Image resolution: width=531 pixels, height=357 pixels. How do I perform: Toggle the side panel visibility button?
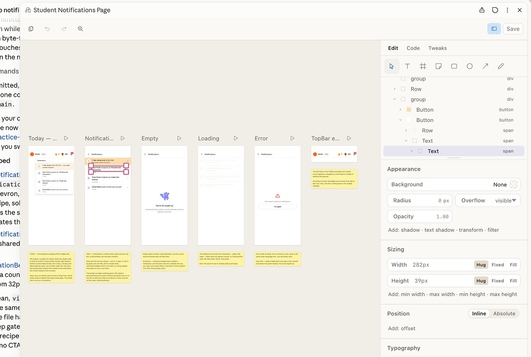(x=494, y=29)
